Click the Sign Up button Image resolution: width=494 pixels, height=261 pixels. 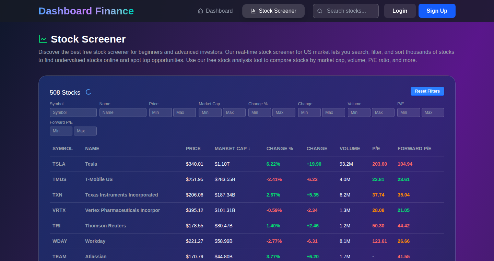tap(437, 11)
